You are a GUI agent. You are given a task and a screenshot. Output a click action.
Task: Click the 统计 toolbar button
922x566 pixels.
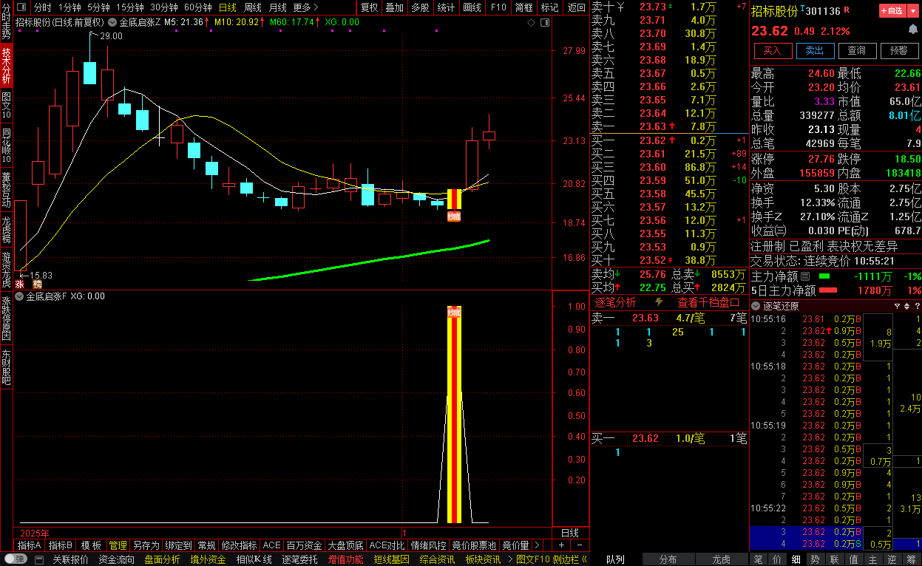[446, 7]
